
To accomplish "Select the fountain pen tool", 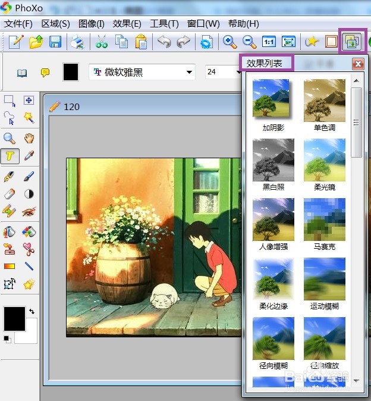I will [x=9, y=177].
